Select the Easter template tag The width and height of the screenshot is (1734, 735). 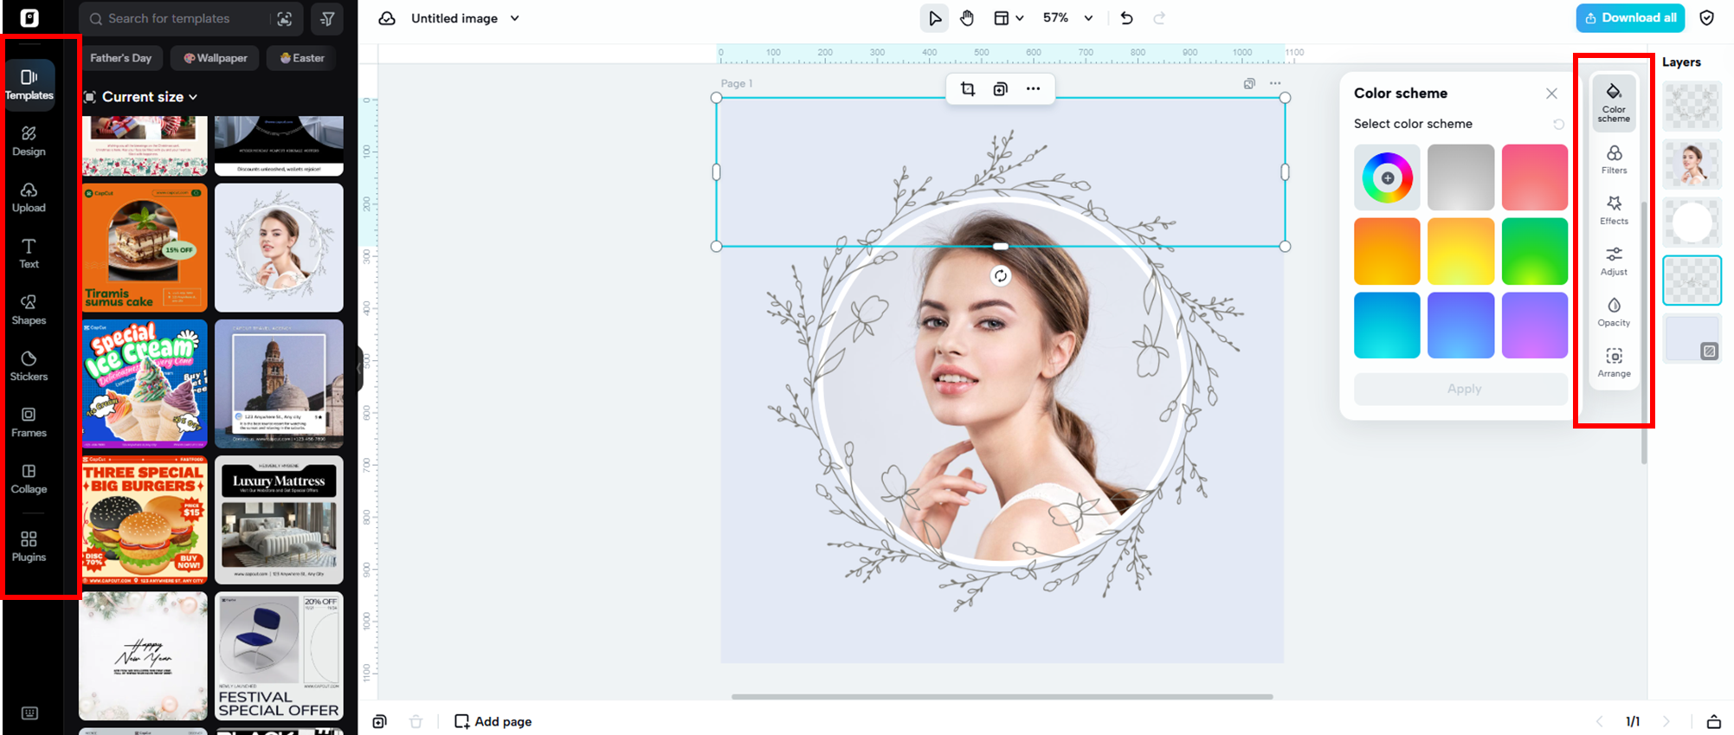[302, 58]
